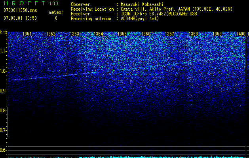Image resolution: width=249 pixels, height=158 pixels.
Task: Click the 1358 time marker
Action: [194, 34]
